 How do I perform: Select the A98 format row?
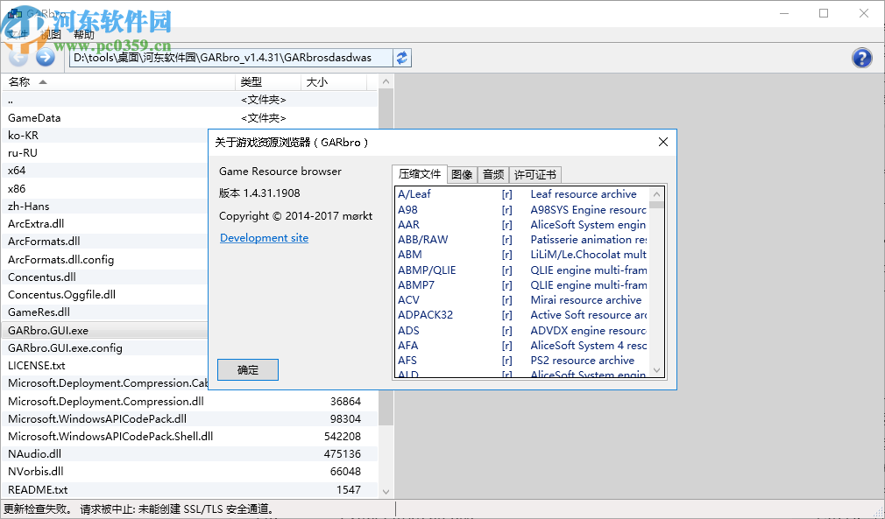(x=522, y=210)
